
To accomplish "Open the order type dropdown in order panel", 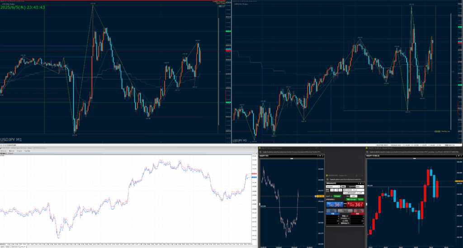I will (x=360, y=187).
